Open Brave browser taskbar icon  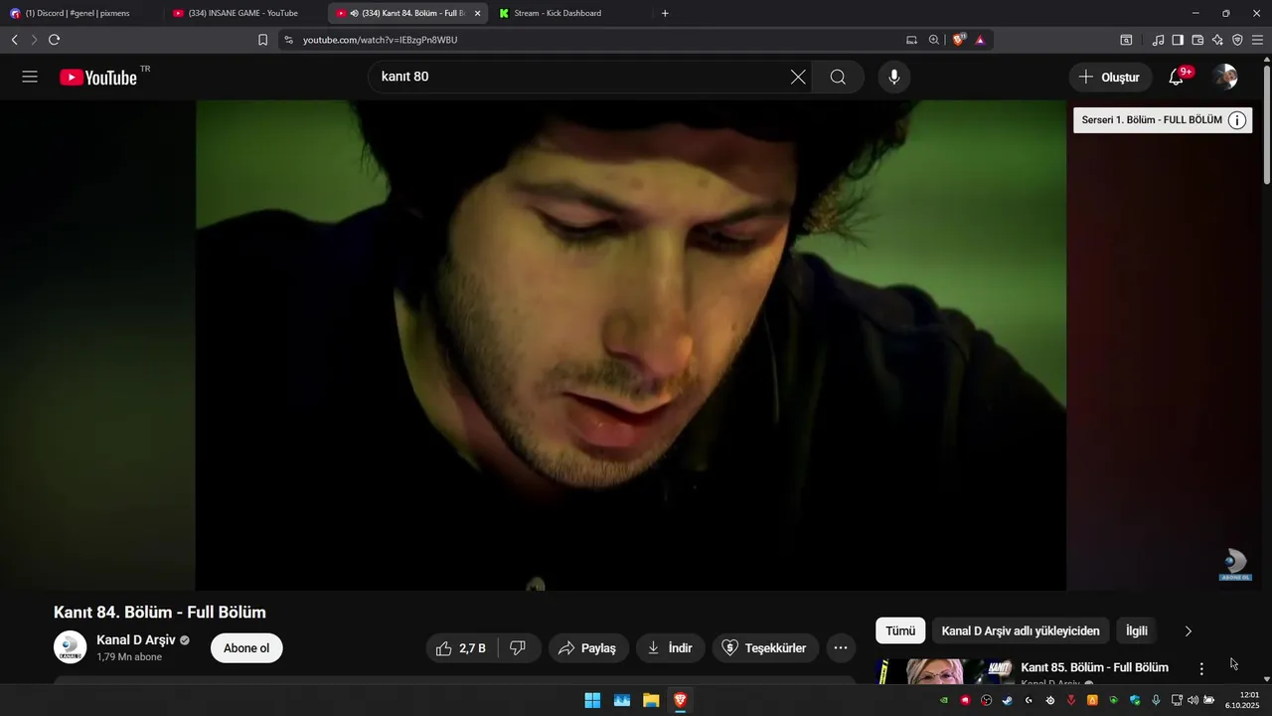tap(680, 700)
